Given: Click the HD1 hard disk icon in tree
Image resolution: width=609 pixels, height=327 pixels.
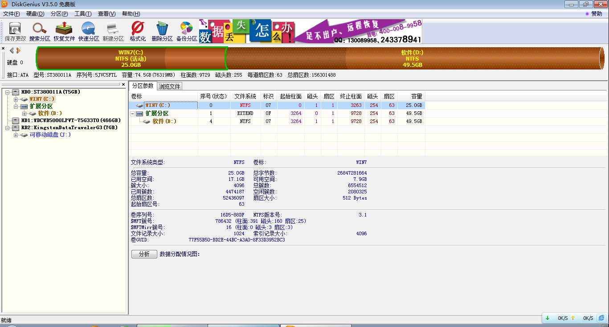Looking at the screenshot, I should [16, 120].
